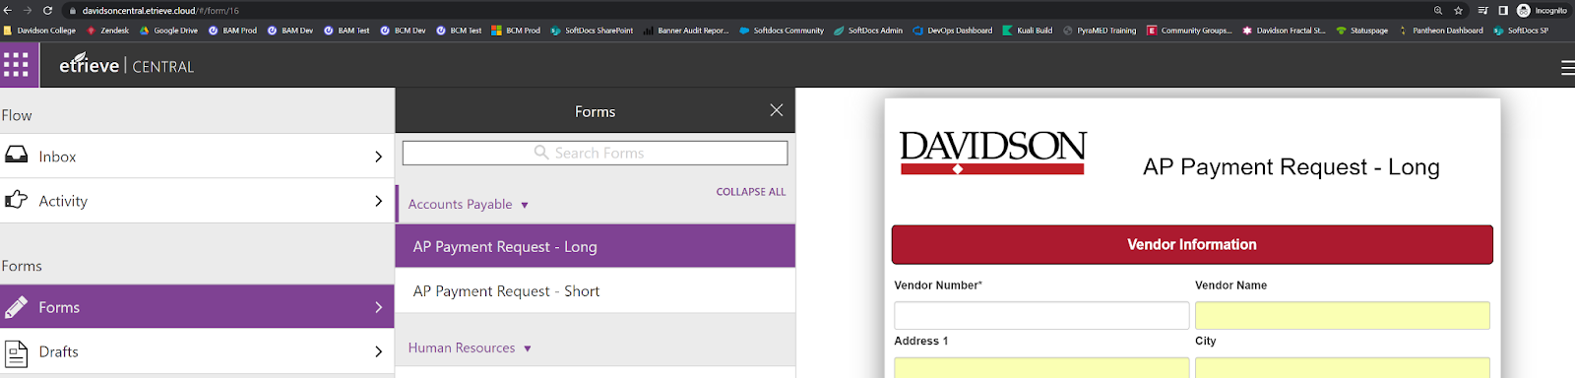
Task: Open the hamburger menu in the header
Action: click(1567, 67)
